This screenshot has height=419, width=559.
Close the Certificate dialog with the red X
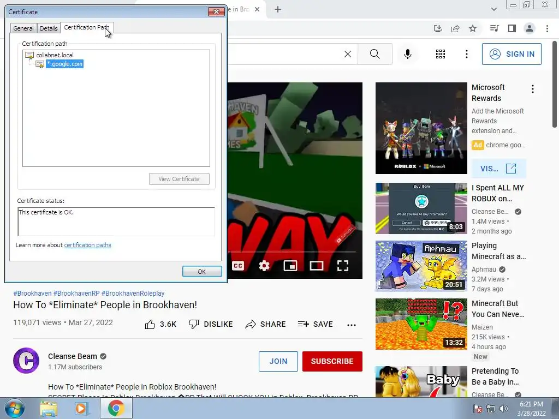pos(216,12)
